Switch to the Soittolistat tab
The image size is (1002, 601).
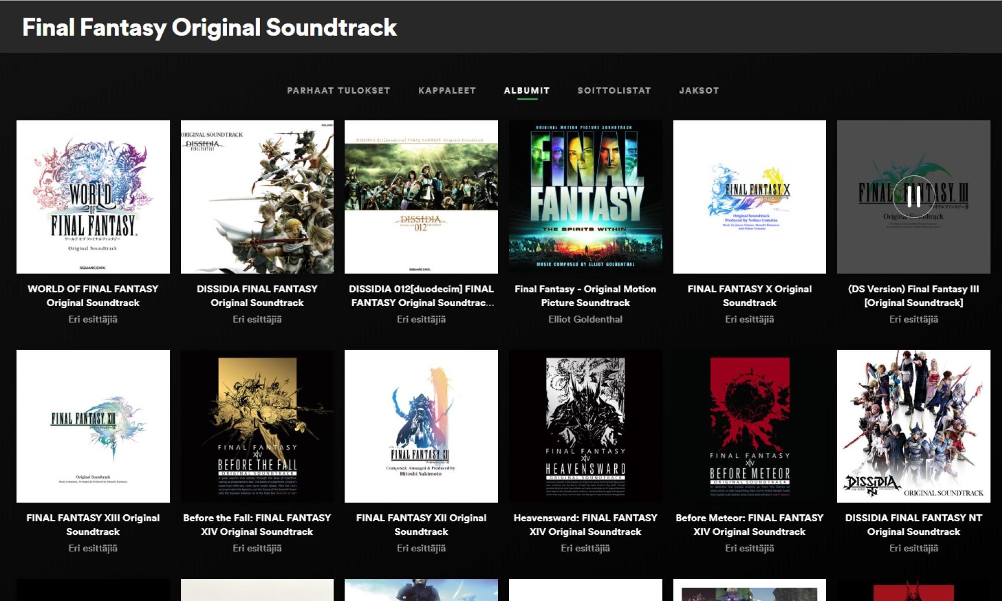click(614, 91)
